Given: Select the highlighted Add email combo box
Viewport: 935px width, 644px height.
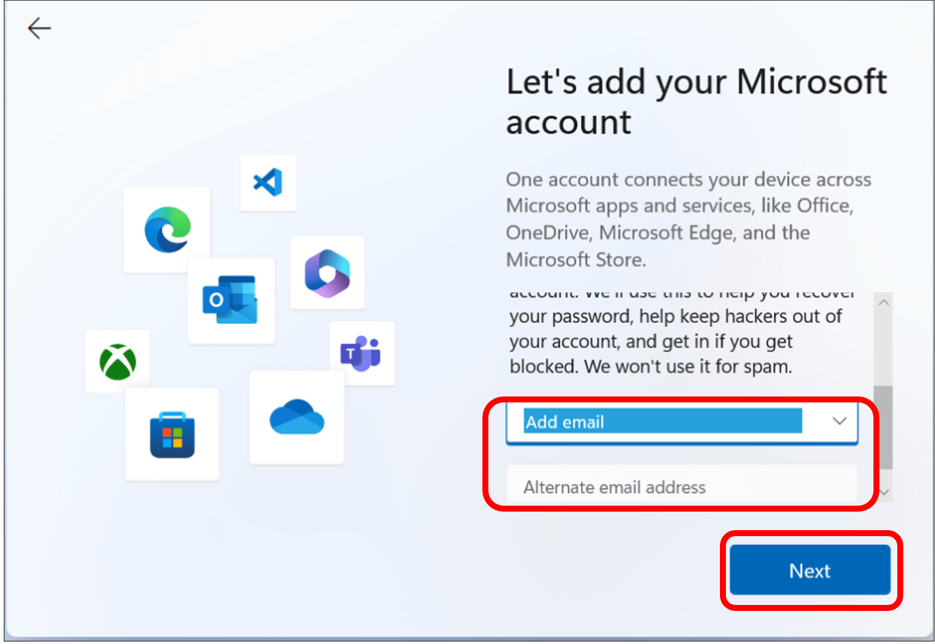Looking at the screenshot, I should coord(682,422).
